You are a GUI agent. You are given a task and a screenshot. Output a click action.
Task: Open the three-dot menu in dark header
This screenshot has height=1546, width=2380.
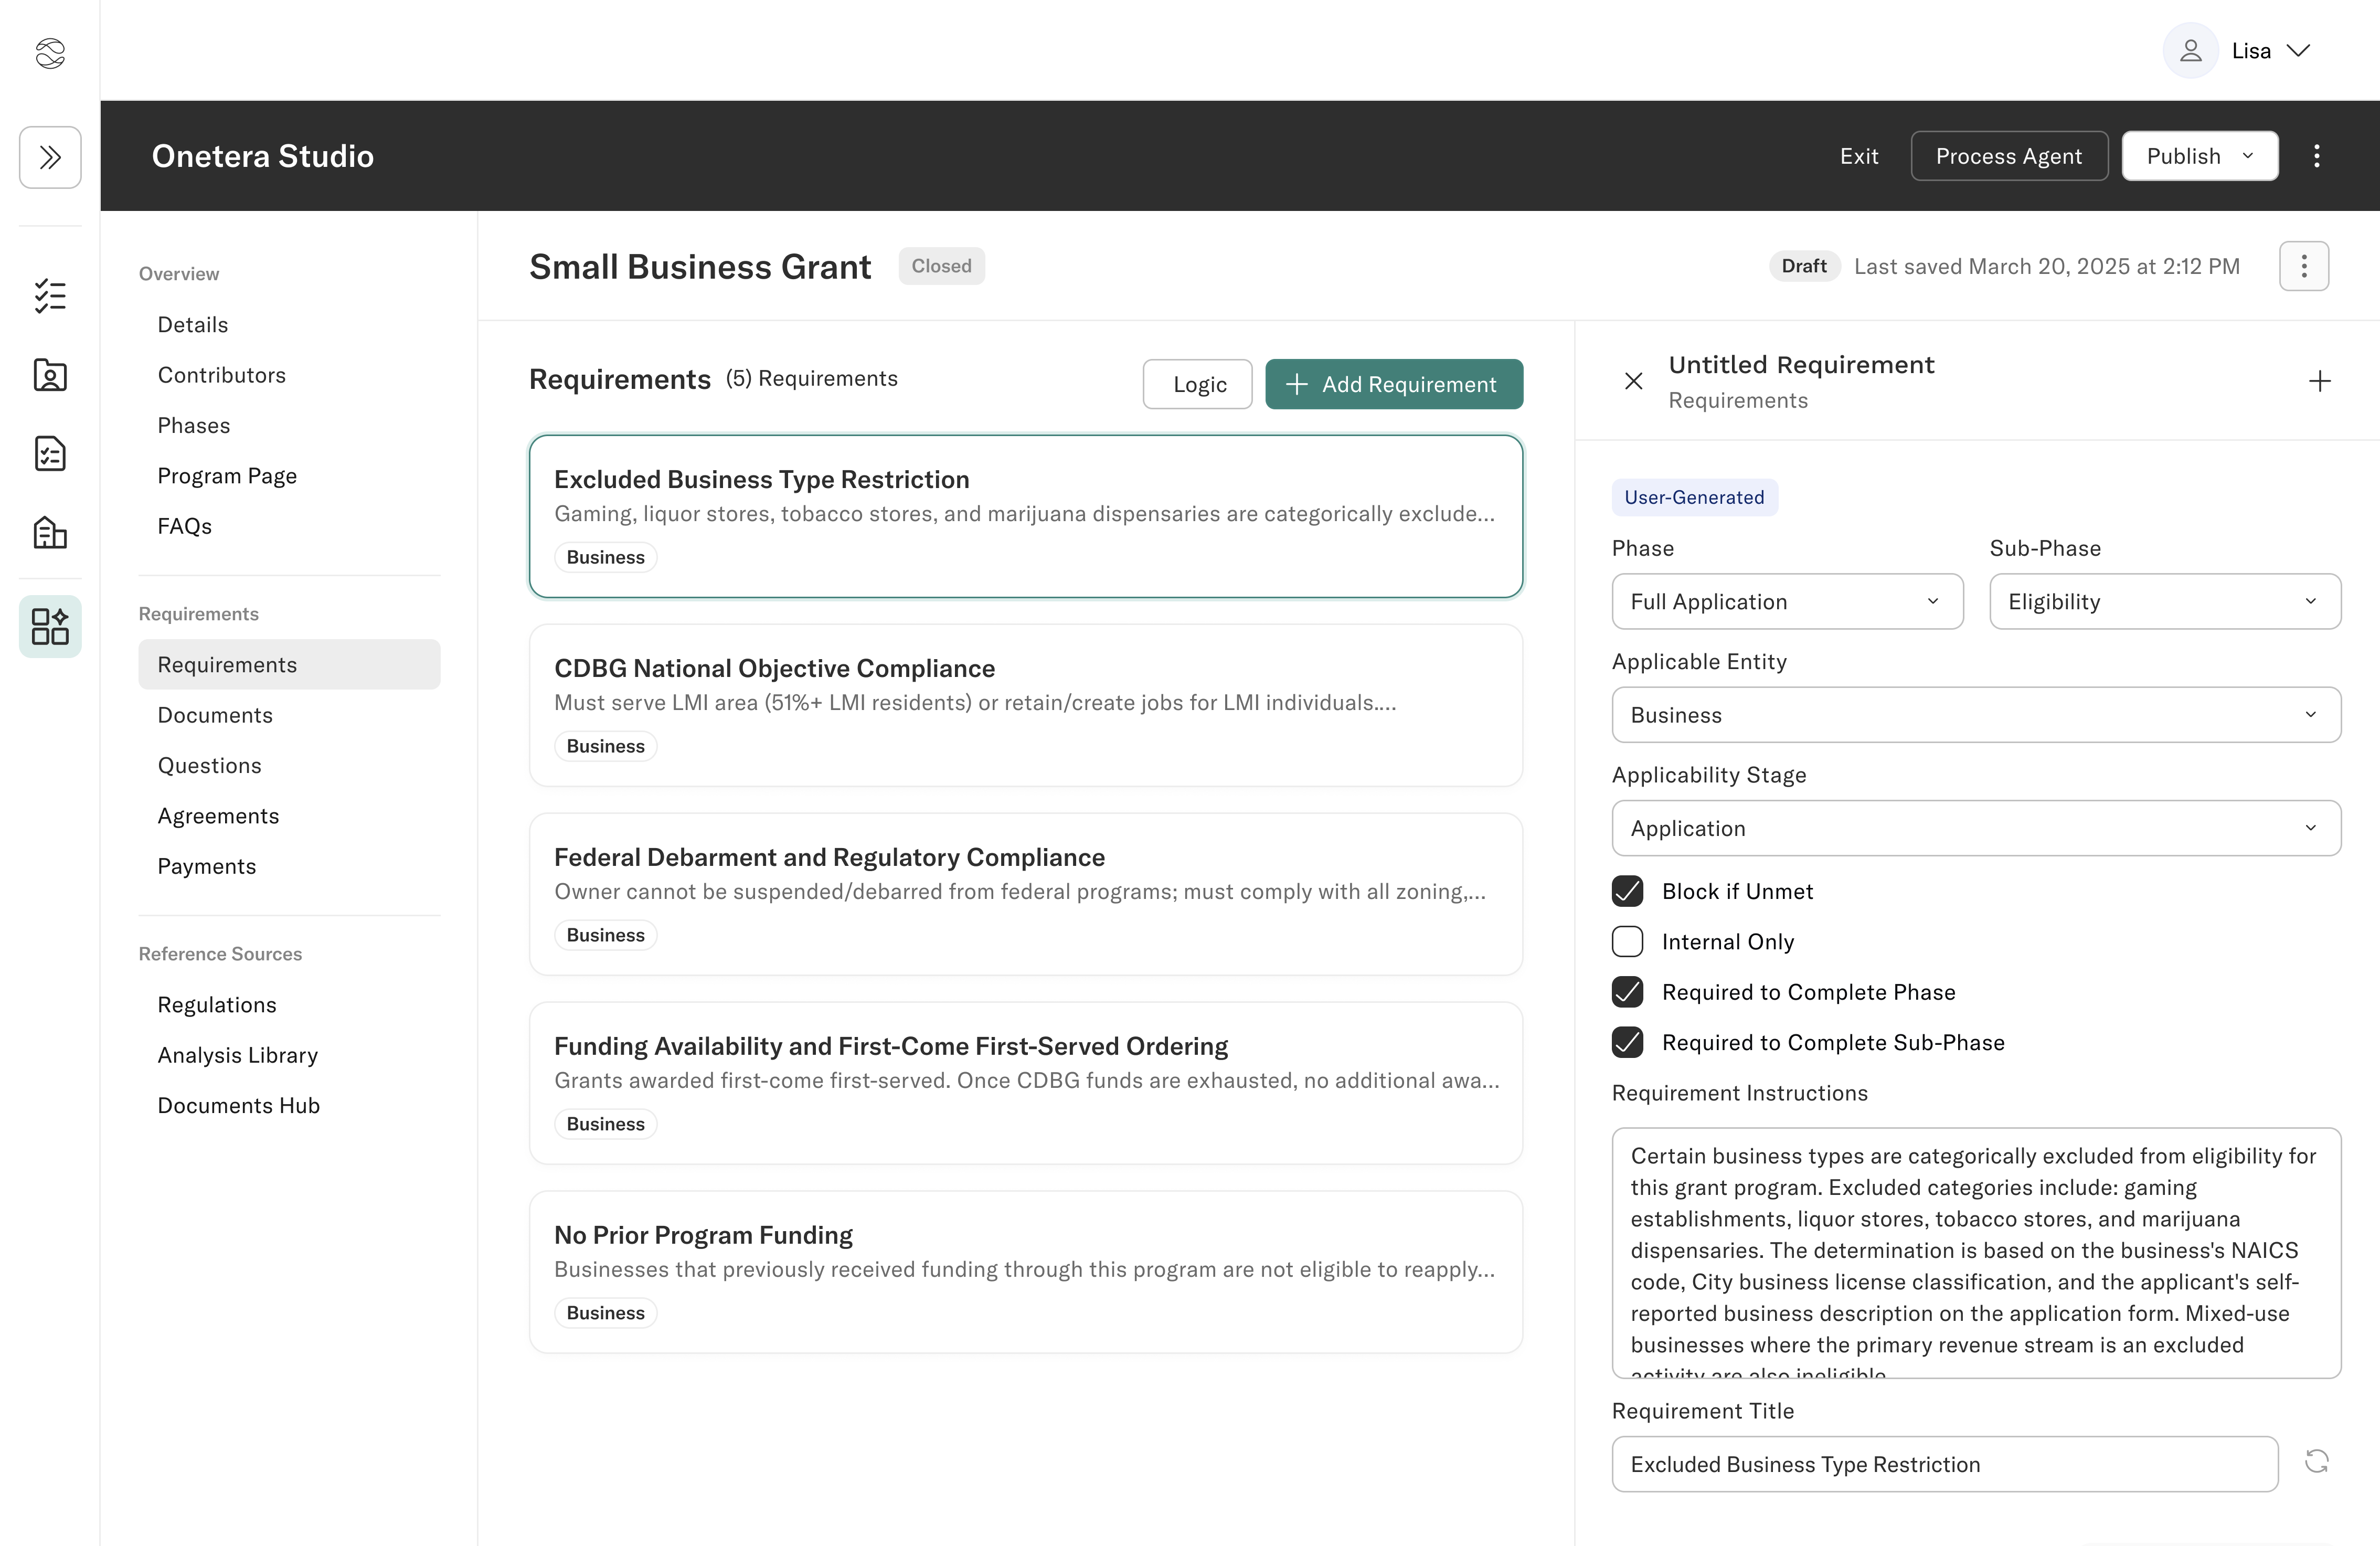pyautogui.click(x=2316, y=156)
